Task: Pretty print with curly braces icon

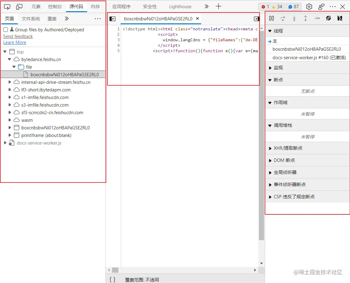Action: (113, 279)
